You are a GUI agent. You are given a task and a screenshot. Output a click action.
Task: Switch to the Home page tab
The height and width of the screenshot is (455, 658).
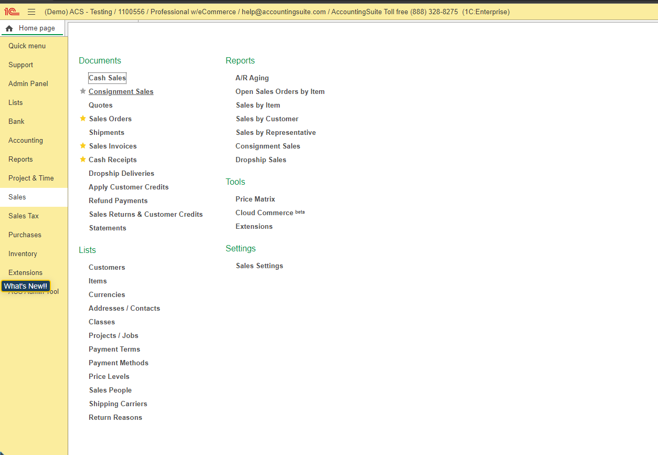click(x=33, y=28)
